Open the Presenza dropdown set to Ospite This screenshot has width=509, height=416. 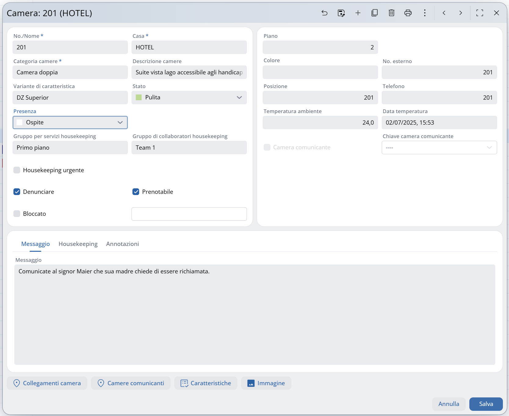click(x=120, y=123)
